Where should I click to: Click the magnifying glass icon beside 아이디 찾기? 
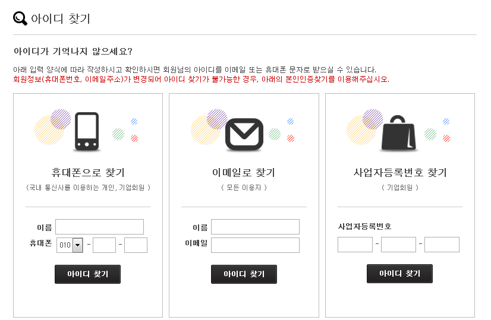click(x=20, y=18)
